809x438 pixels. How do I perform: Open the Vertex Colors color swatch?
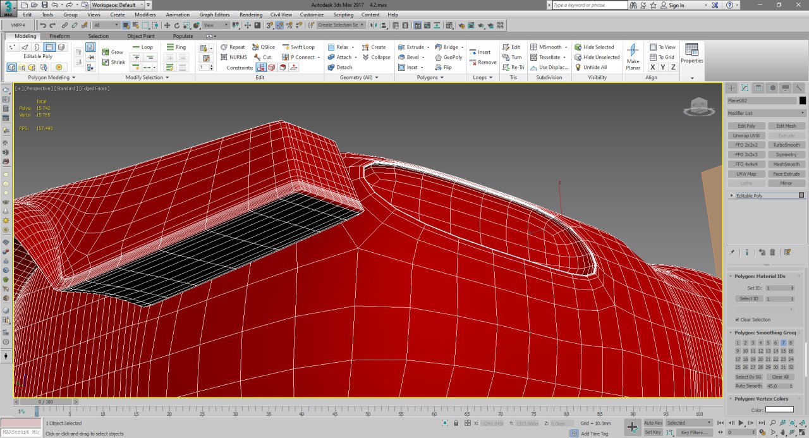click(779, 410)
